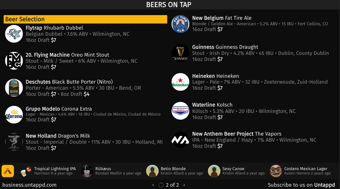This screenshot has height=189, width=340.
Task: Click the Waterline Brewing Co. logo
Action: point(180,111)
